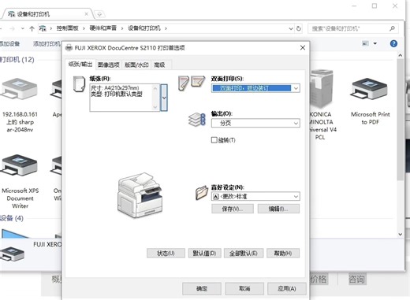The image size is (410, 300).
Task: Click the view options icon in toolbar
Action: point(366,43)
